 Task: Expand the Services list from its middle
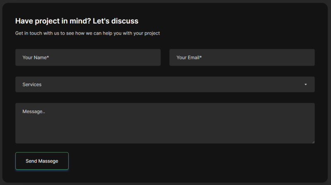pyautogui.click(x=165, y=84)
